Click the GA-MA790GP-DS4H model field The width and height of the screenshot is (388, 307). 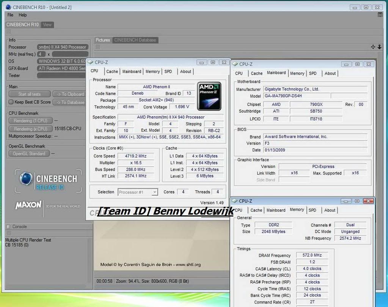coord(297,96)
